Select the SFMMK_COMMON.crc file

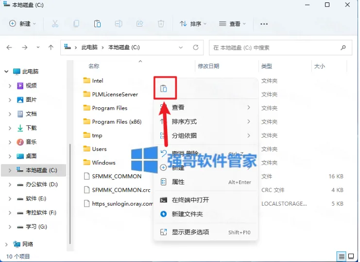pos(117,190)
